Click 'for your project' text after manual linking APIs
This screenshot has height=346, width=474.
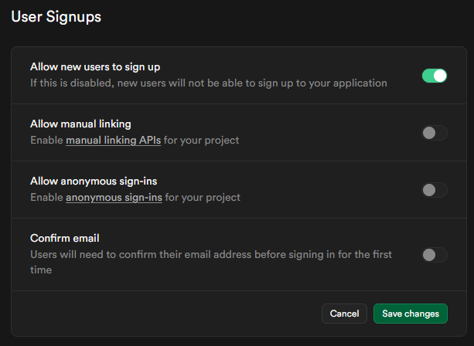tap(202, 141)
